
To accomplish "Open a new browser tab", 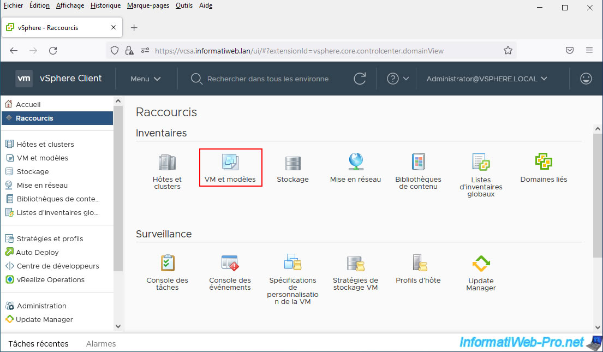I will pos(134,28).
